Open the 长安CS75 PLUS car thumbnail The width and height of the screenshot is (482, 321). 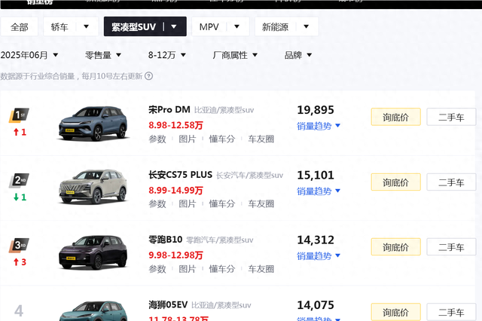tap(93, 187)
